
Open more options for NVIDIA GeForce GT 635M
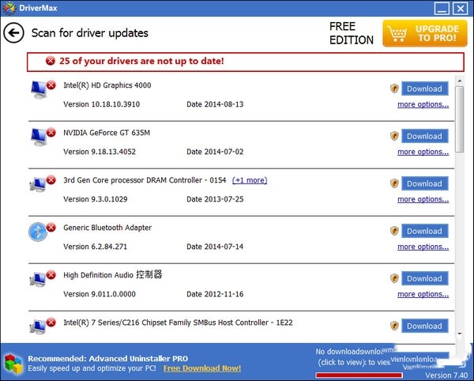tap(423, 152)
